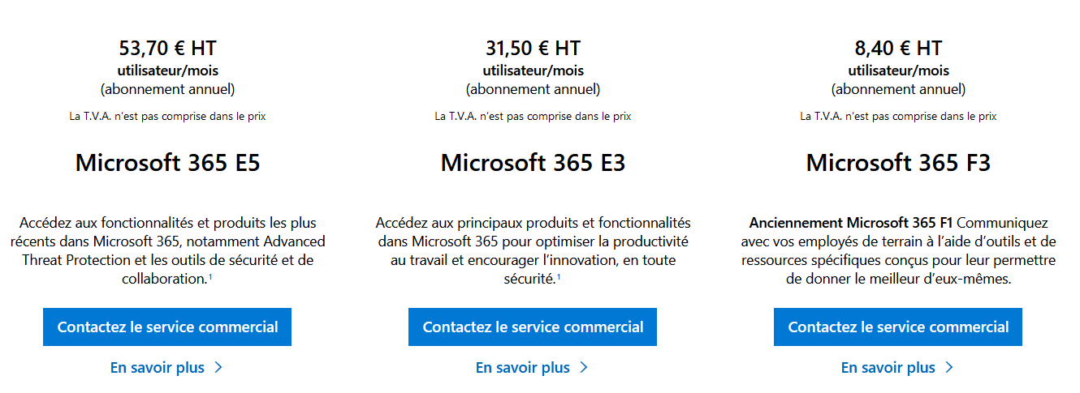Click the chevron next to E5 En savoir plus

218,368
